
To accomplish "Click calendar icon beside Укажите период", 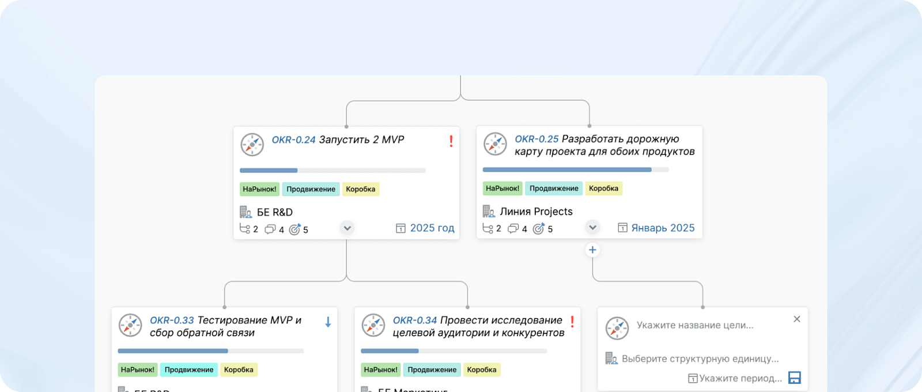I will click(x=693, y=379).
